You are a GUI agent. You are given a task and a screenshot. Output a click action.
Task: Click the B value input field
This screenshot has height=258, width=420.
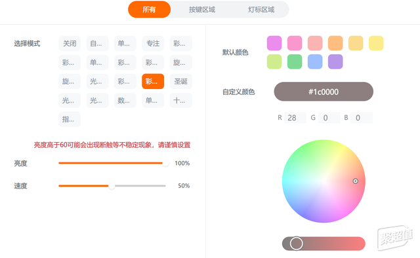click(x=362, y=118)
